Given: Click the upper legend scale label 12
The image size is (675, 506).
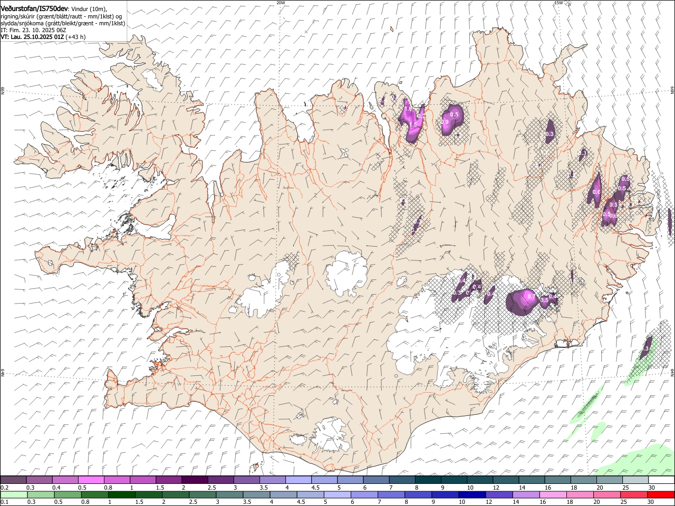Looking at the screenshot, I should pyautogui.click(x=496, y=488).
